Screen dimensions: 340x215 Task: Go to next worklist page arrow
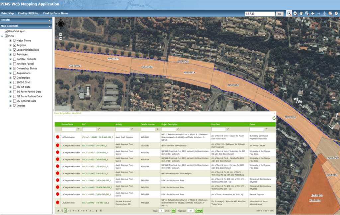[97, 211]
